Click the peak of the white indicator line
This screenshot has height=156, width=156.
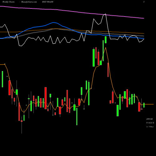(105, 14)
